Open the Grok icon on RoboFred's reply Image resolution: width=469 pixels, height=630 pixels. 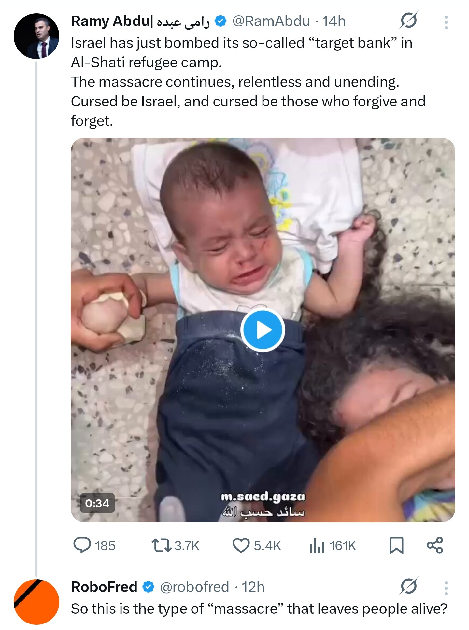tap(409, 587)
